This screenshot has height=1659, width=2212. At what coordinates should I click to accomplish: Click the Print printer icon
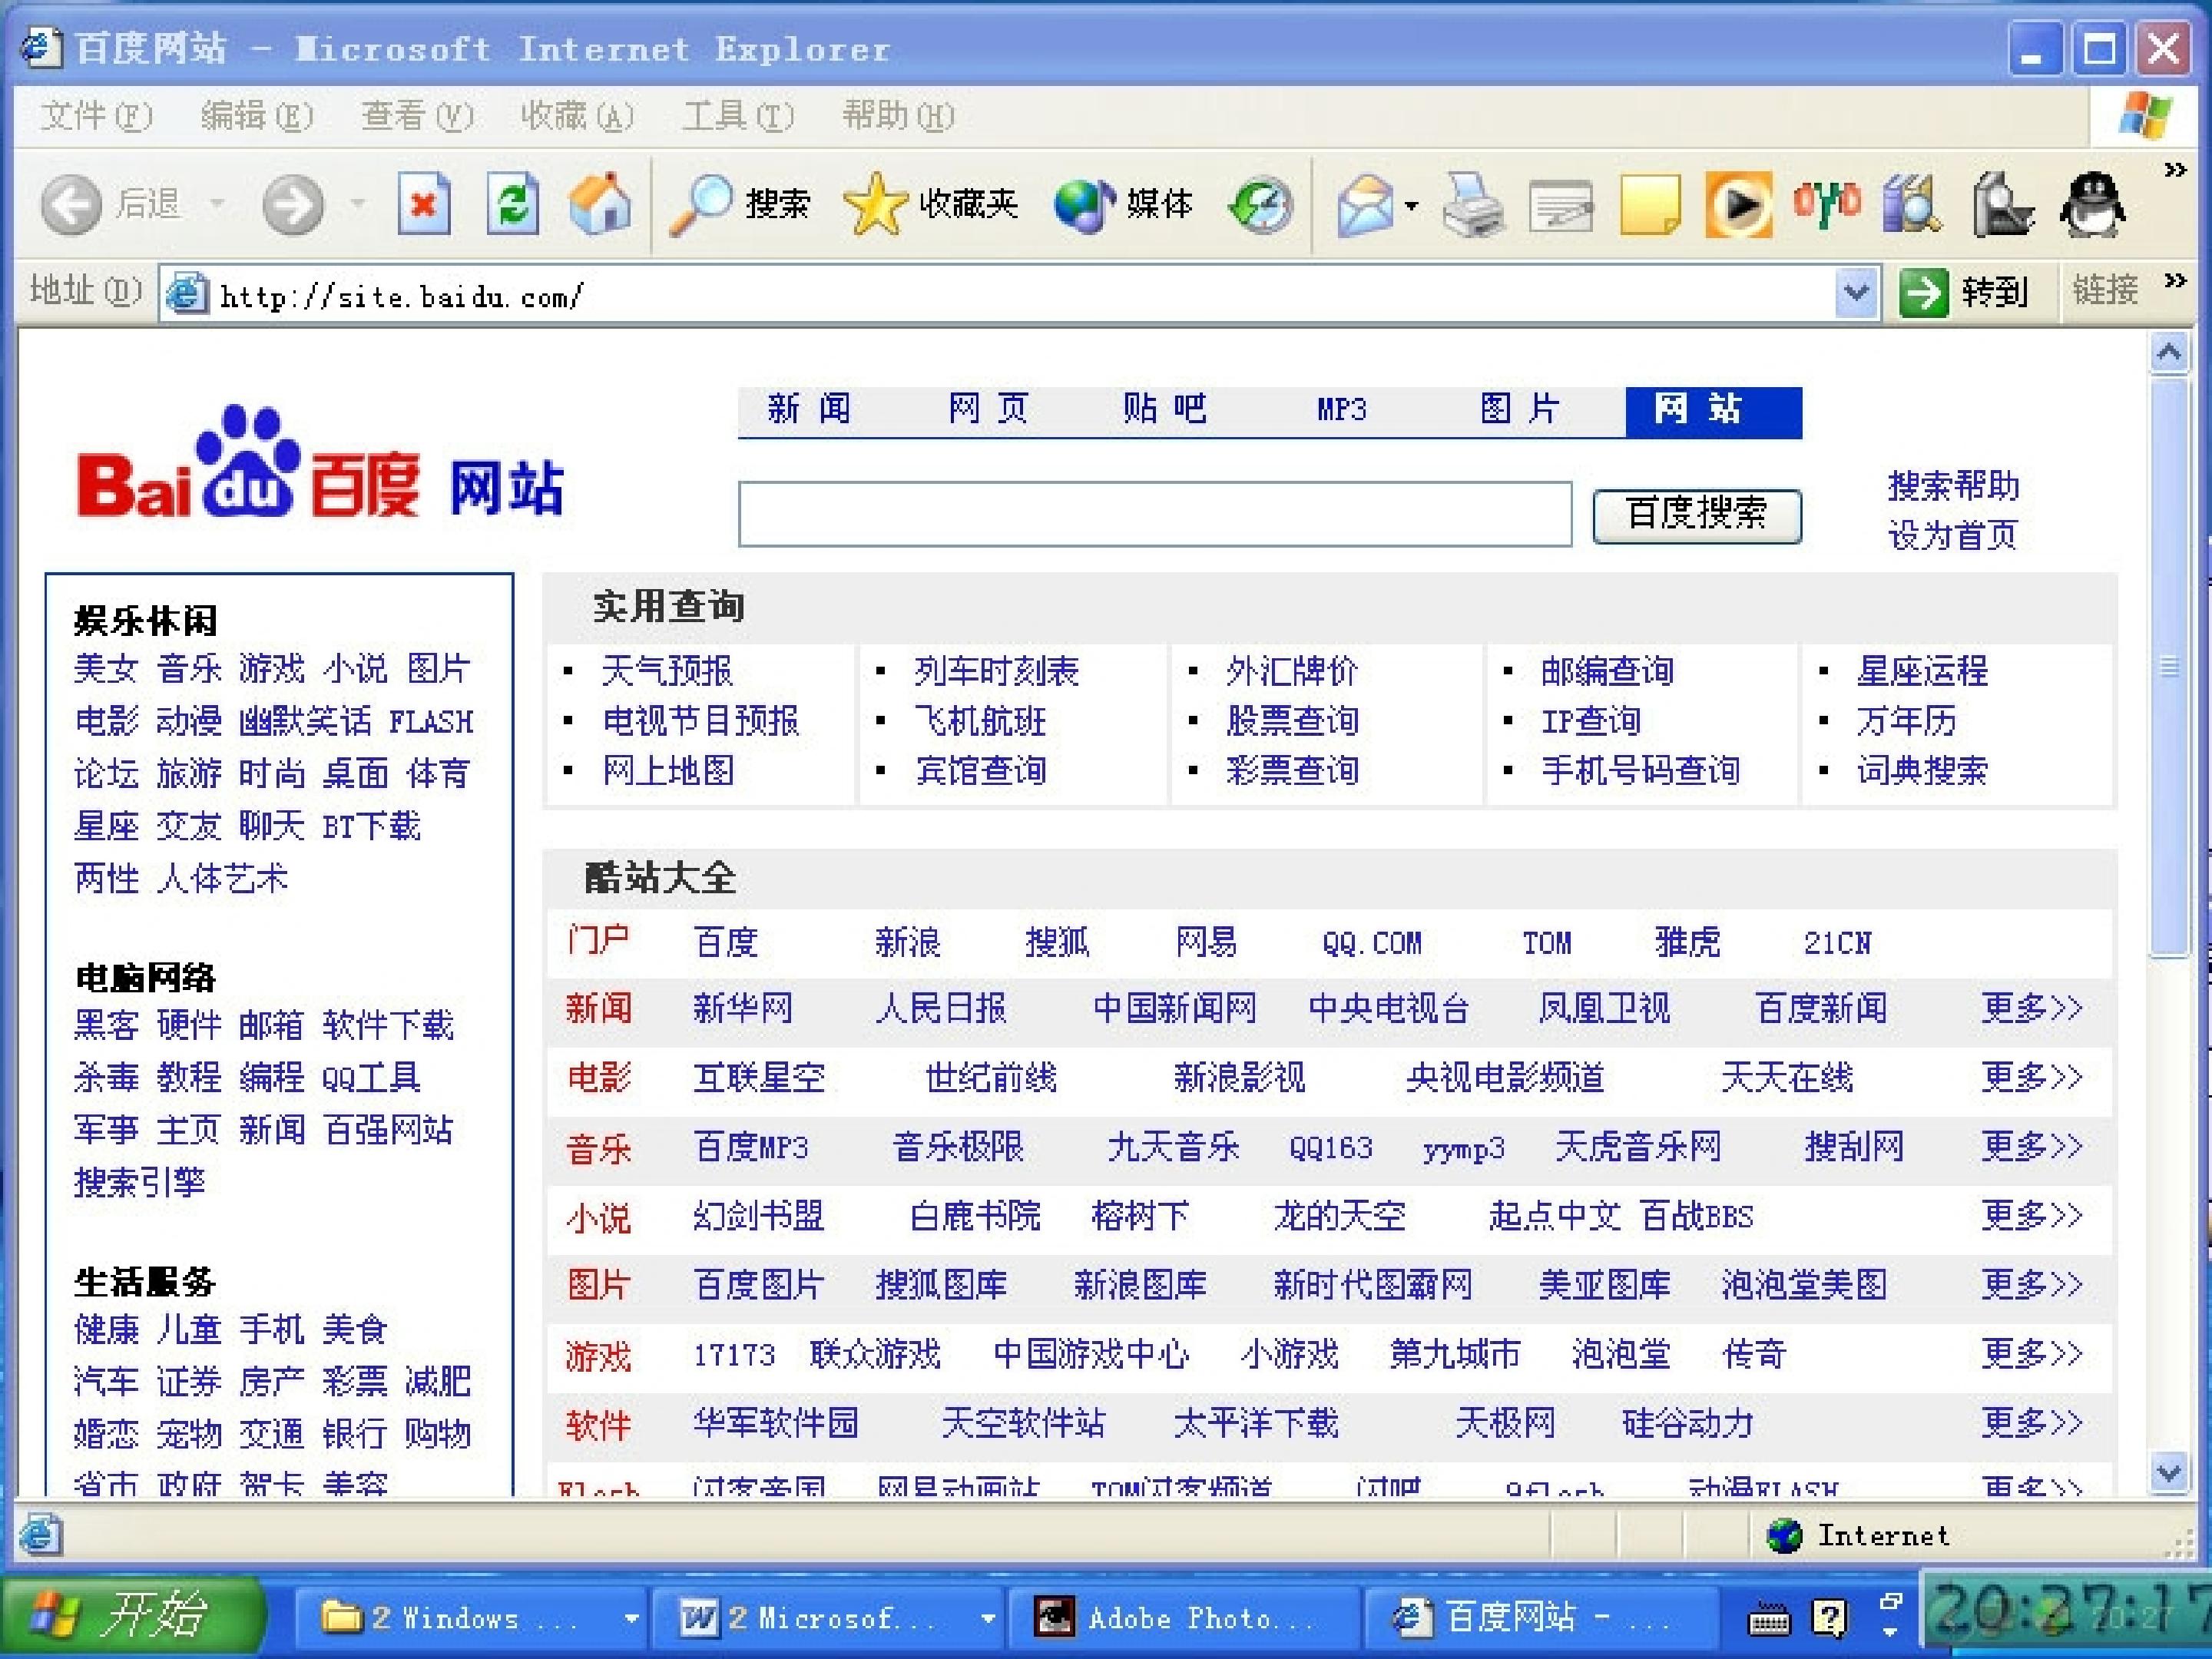[x=1473, y=205]
